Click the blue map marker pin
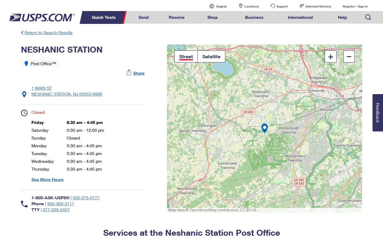This screenshot has height=239, width=383. (x=265, y=128)
